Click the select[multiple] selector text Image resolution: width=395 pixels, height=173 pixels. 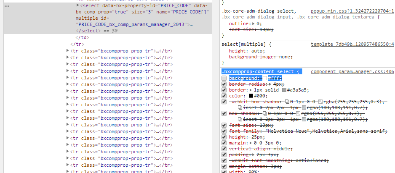click(243, 44)
